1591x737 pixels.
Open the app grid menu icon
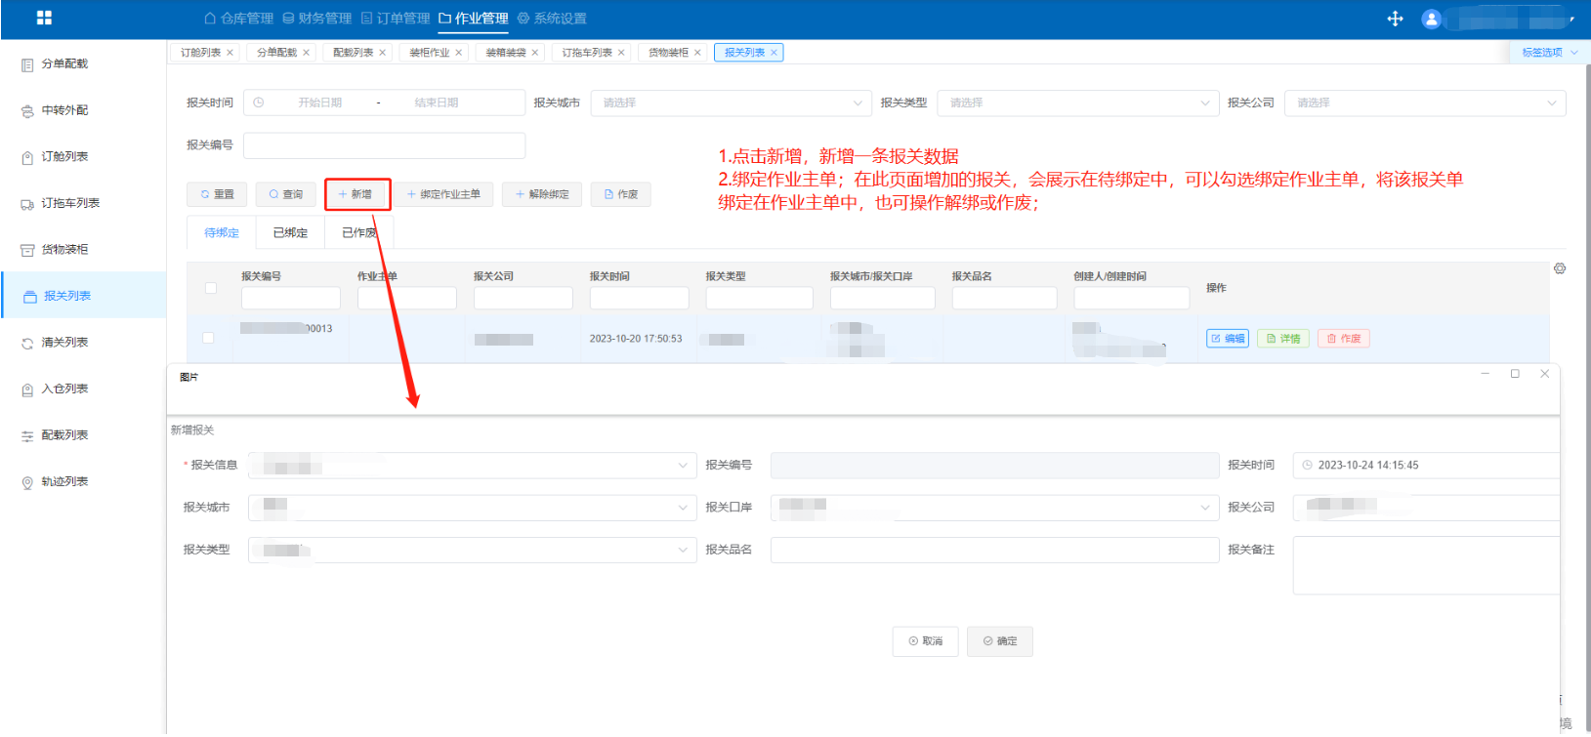[x=44, y=18]
